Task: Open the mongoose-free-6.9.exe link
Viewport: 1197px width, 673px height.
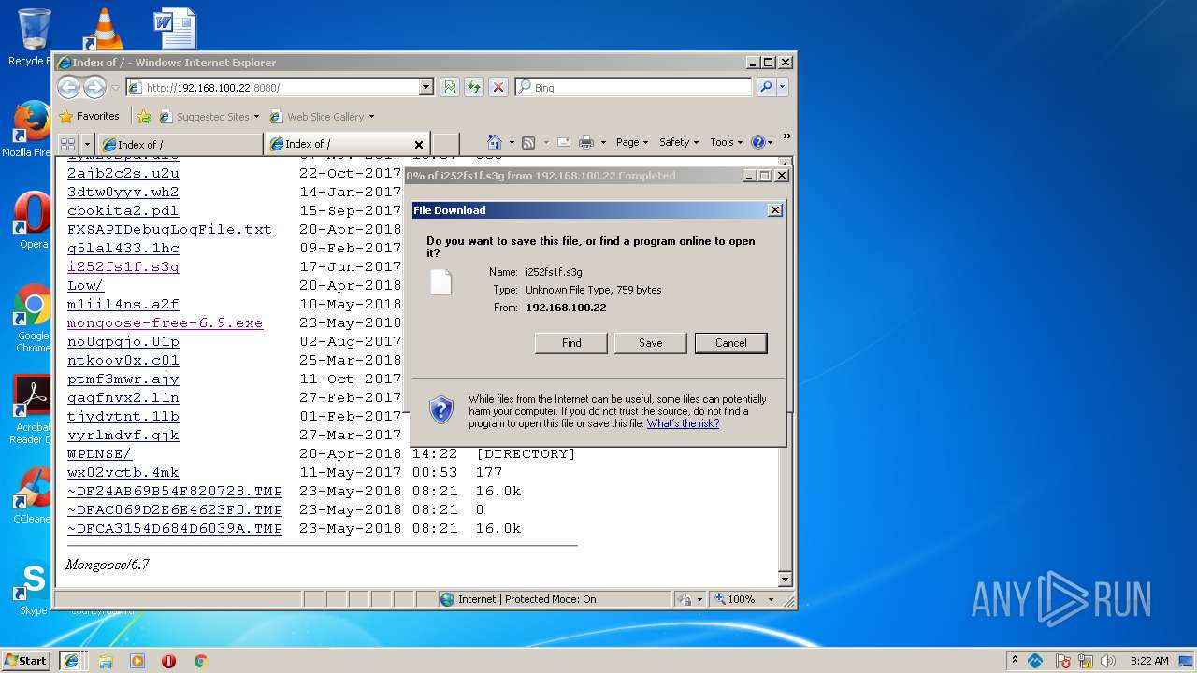Action: [x=165, y=322]
